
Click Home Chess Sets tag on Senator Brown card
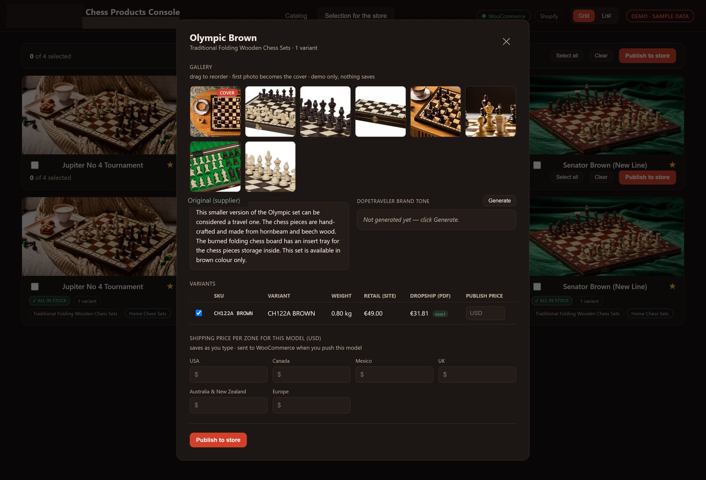click(650, 314)
